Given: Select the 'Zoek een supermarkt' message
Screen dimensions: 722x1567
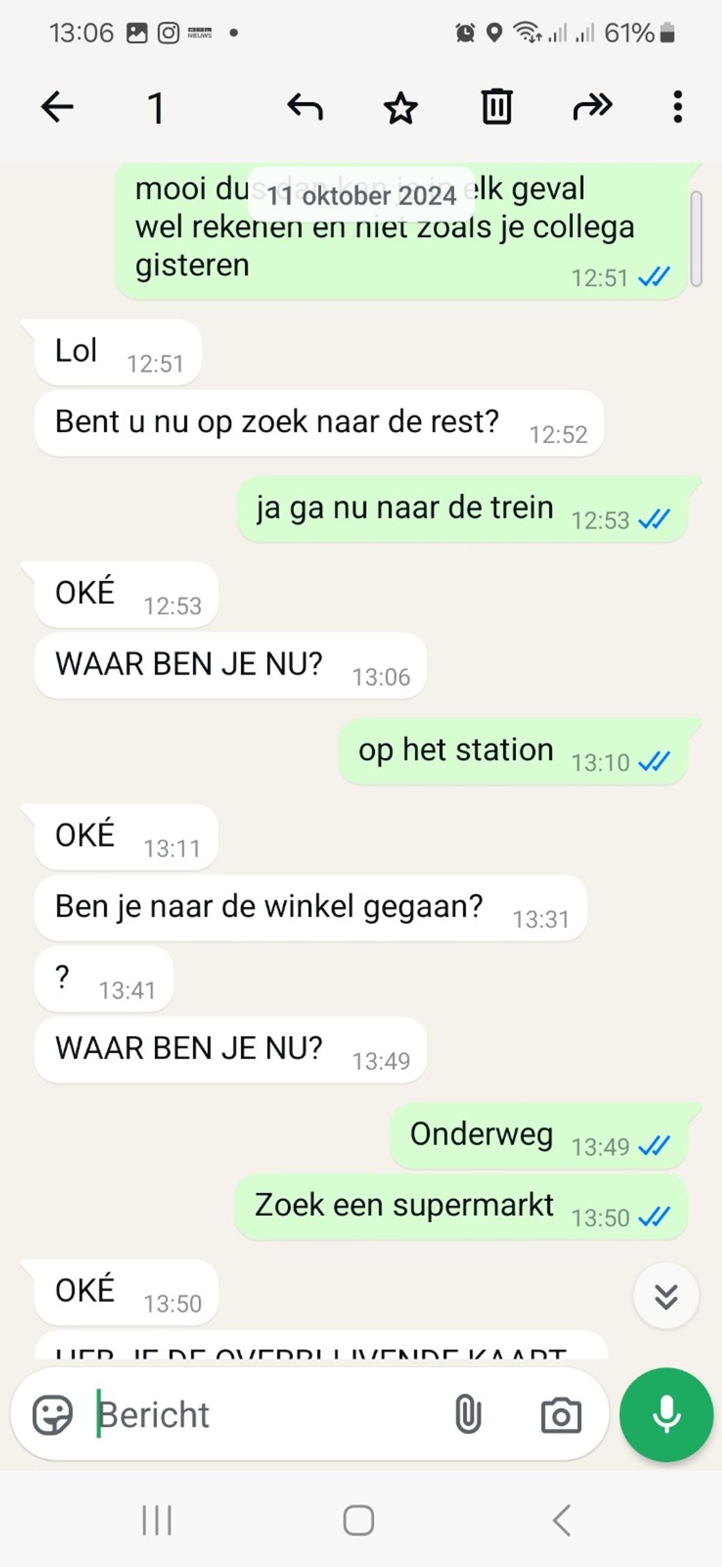Looking at the screenshot, I should 461,1207.
